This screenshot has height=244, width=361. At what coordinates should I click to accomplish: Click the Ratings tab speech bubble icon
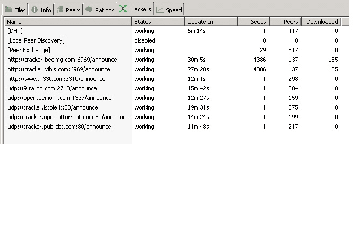tap(89, 10)
